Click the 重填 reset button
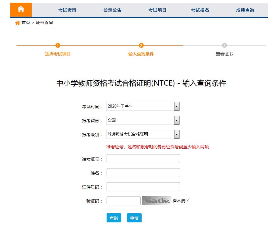 [134, 218]
